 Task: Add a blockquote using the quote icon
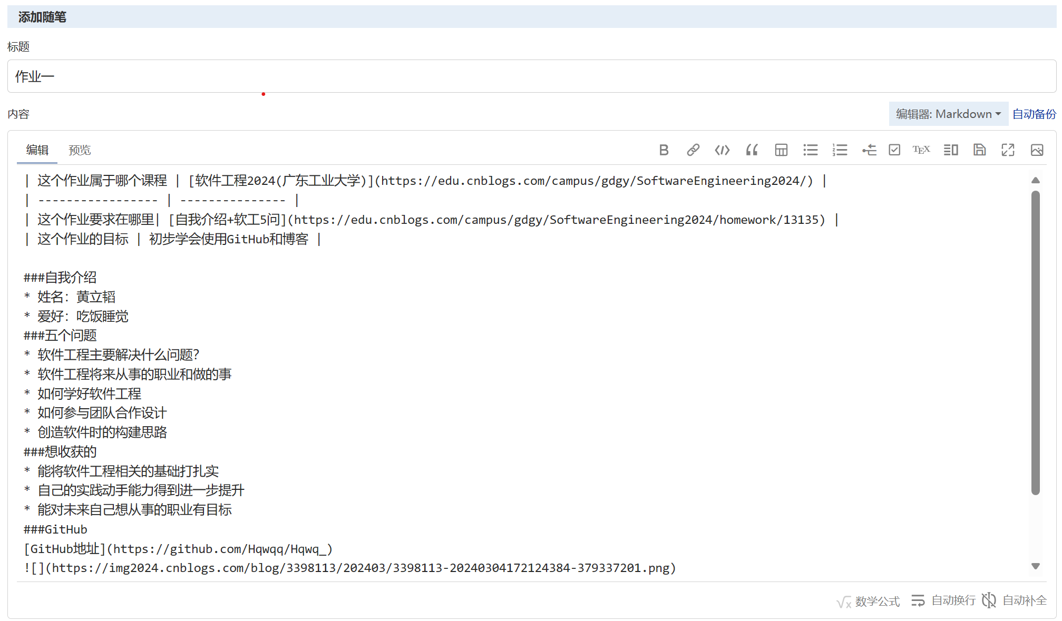752,150
